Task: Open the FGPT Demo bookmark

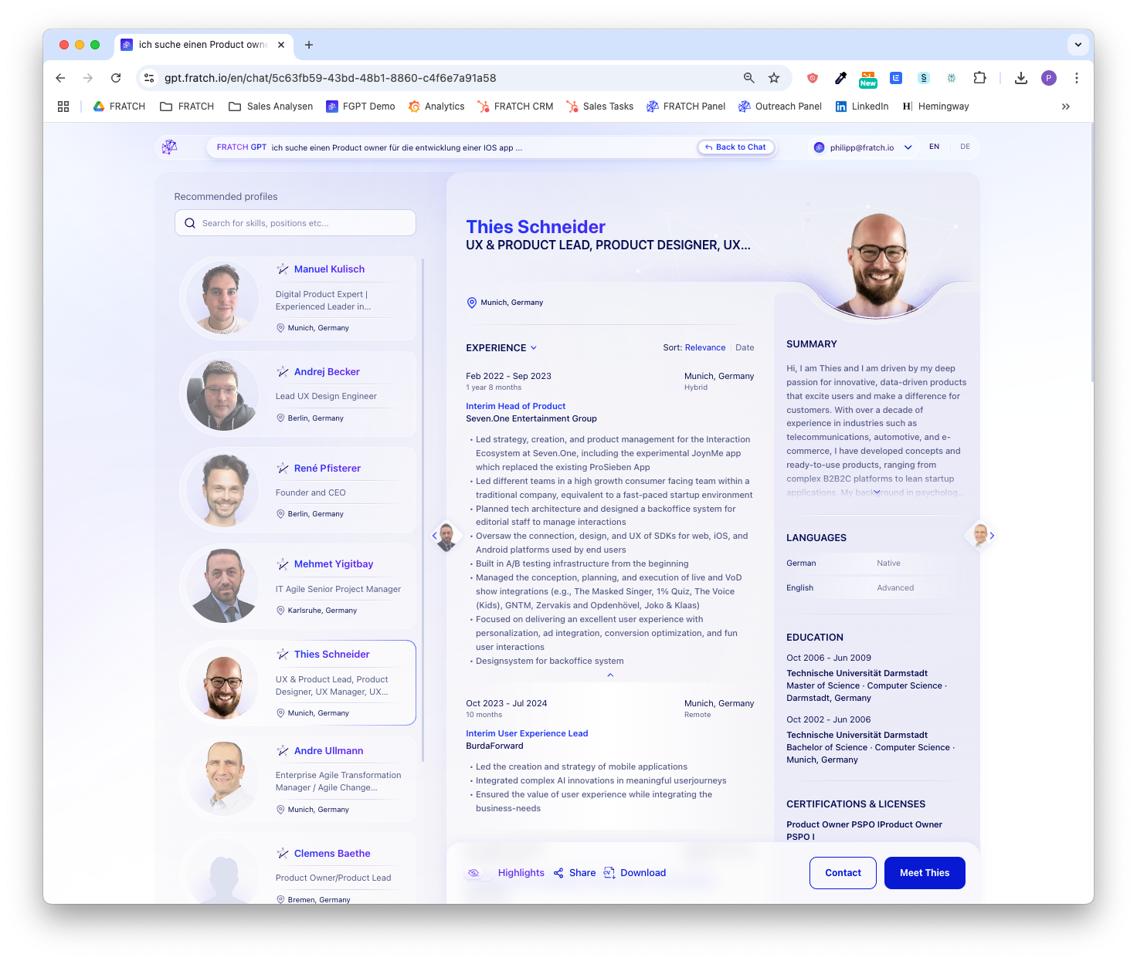Action: pos(361,107)
